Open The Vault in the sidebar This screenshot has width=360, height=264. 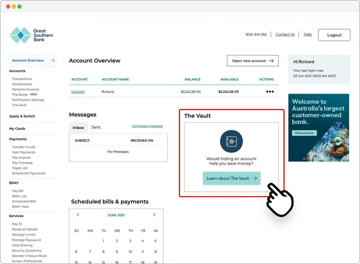(x=19, y=105)
